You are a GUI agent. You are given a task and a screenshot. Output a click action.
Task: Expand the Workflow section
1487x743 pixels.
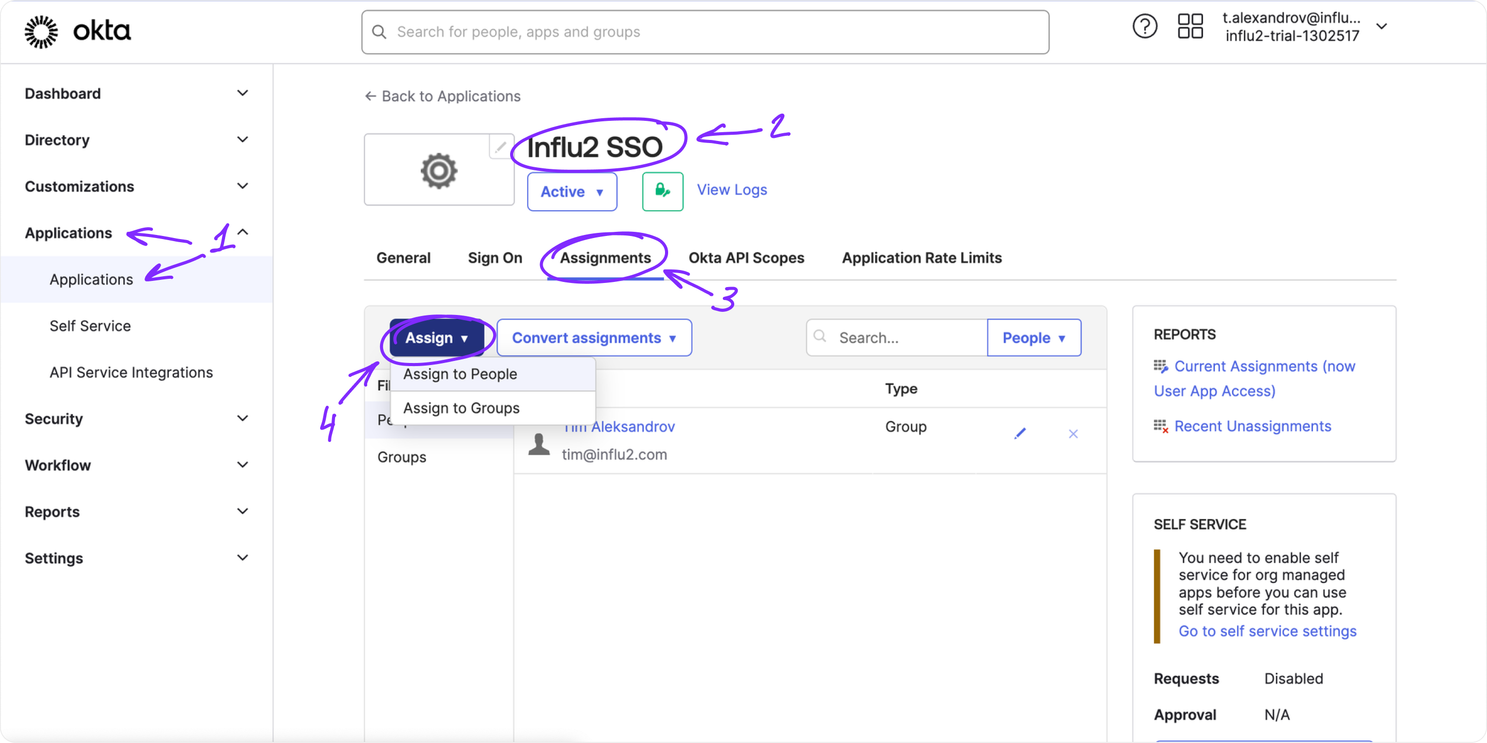[x=243, y=465]
